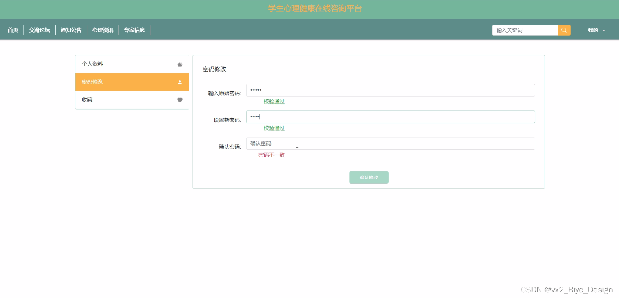Click the heart icon beside 收藏
The height and width of the screenshot is (298, 619).
tap(180, 100)
